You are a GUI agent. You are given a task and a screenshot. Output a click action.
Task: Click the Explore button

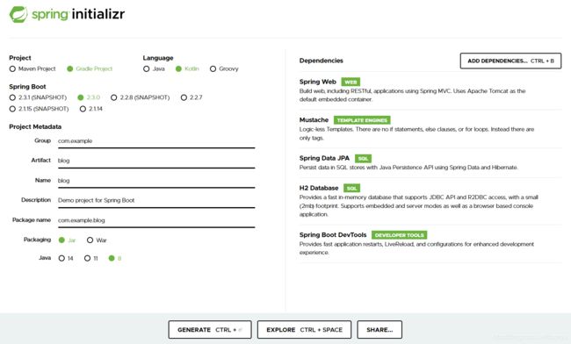click(305, 330)
